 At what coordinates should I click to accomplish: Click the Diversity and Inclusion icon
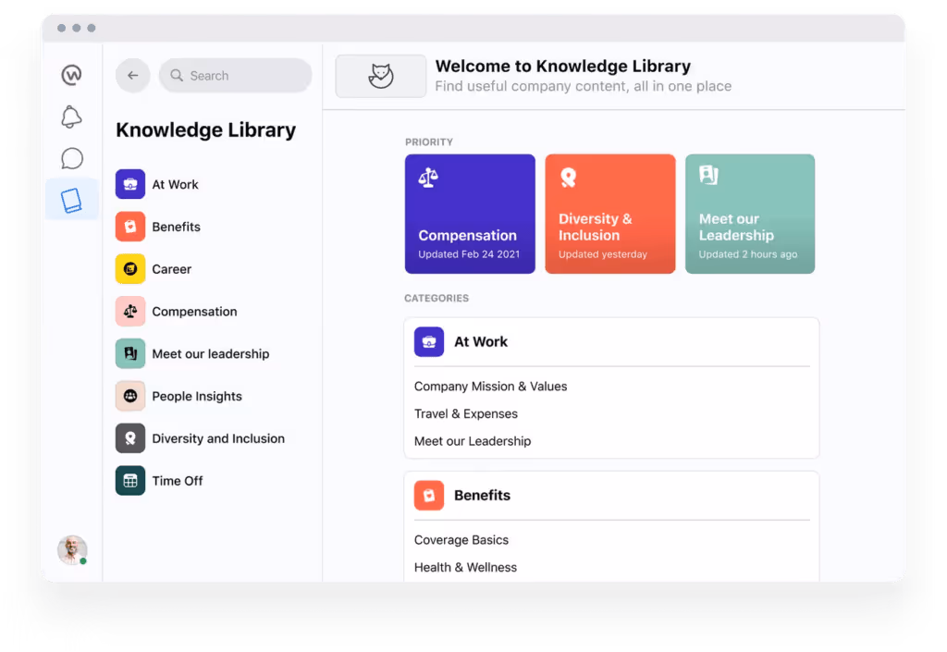pos(129,437)
